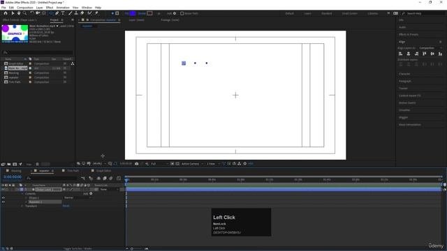Screen dimensions: 447x251
Task: Switch to the Graph Editor timeline tab
Action: (x=103, y=171)
